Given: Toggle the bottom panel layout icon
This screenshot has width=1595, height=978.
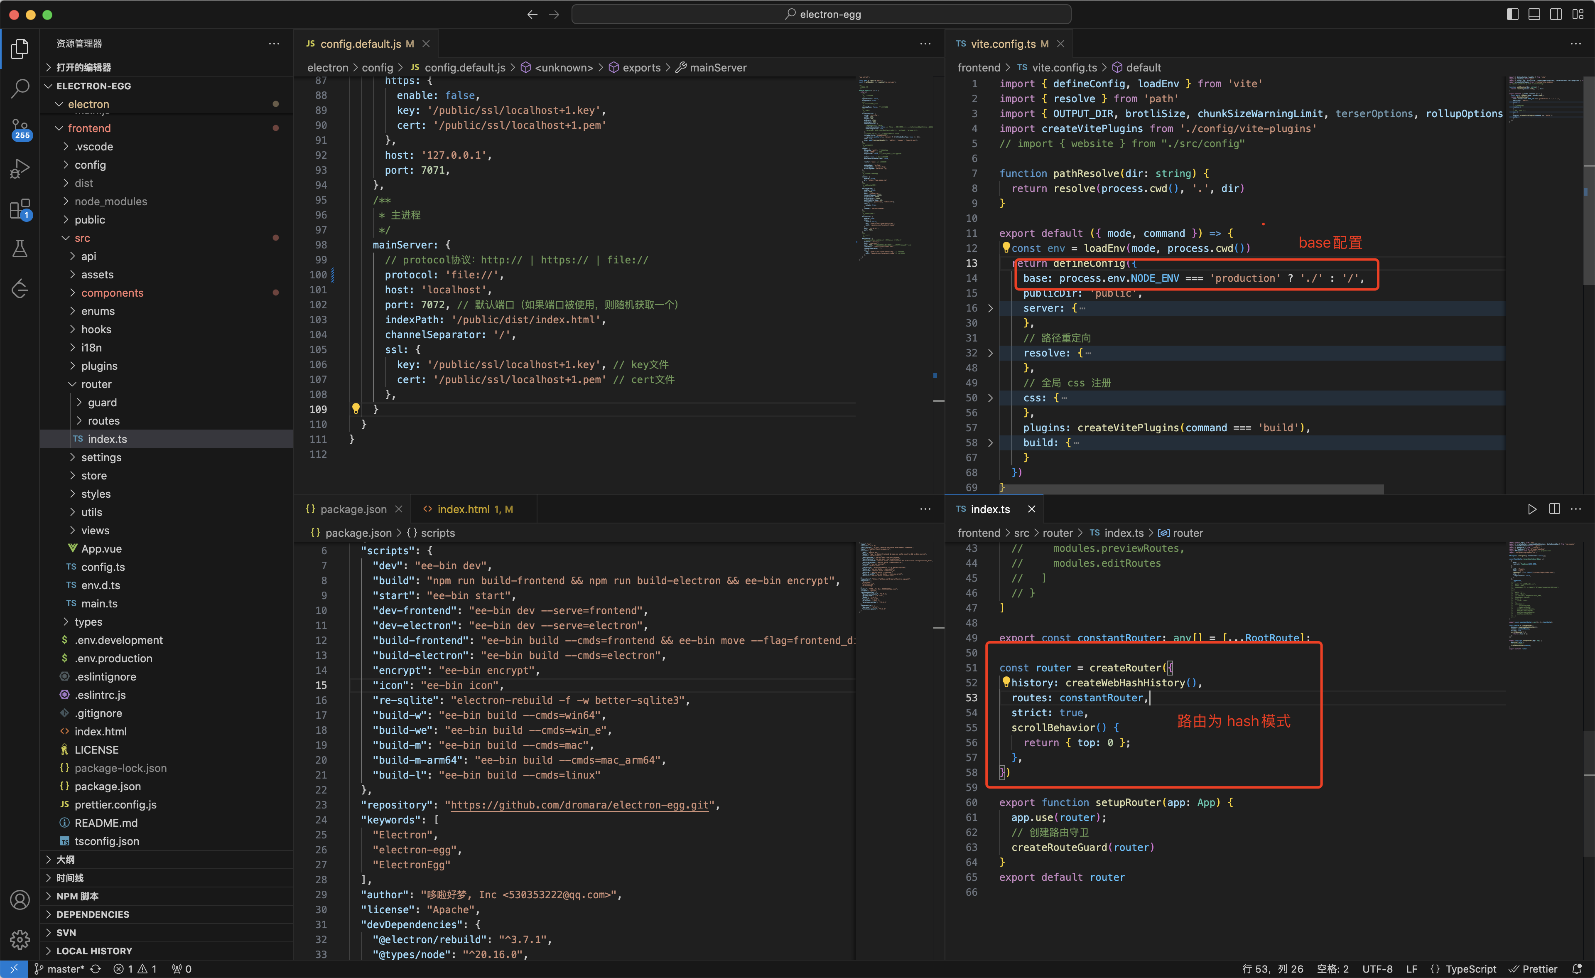Looking at the screenshot, I should click(1534, 14).
